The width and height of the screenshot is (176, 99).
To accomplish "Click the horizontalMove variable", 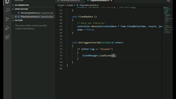I will 107,26.
